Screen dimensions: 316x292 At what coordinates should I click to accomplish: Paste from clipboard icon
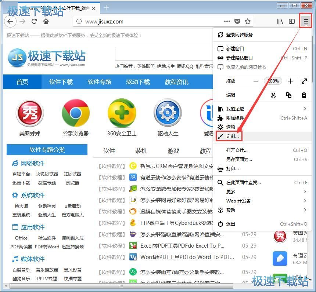(304, 95)
